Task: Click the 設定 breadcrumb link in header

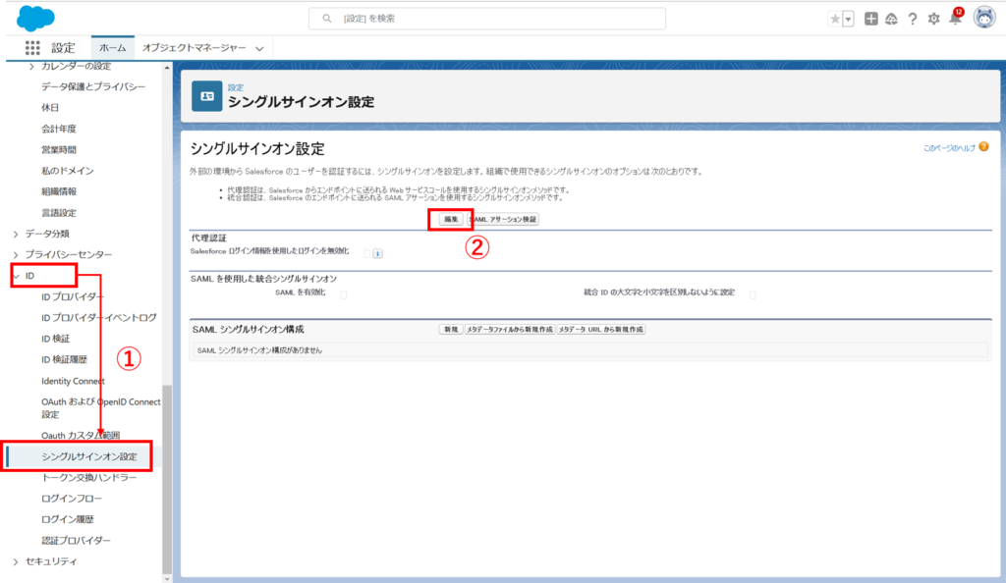Action: 236,87
